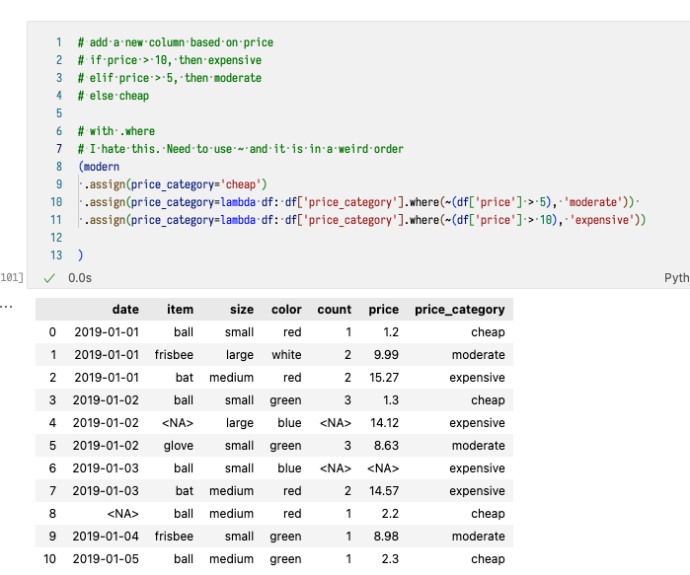Click the <NA> date cell in row 8
Image resolution: width=690 pixels, height=575 pixels.
123,514
